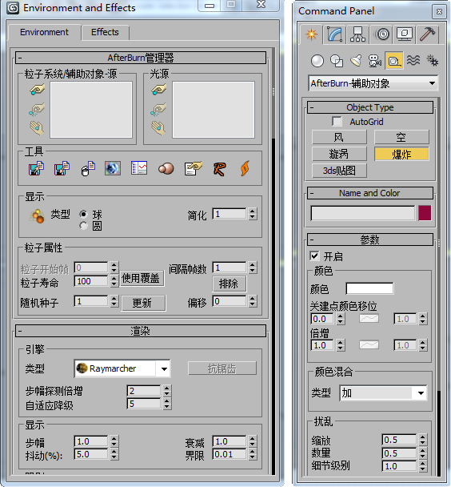Click remove hand icon in 光源 light group
Screen dimensions: 451x487
pyautogui.click(x=159, y=127)
